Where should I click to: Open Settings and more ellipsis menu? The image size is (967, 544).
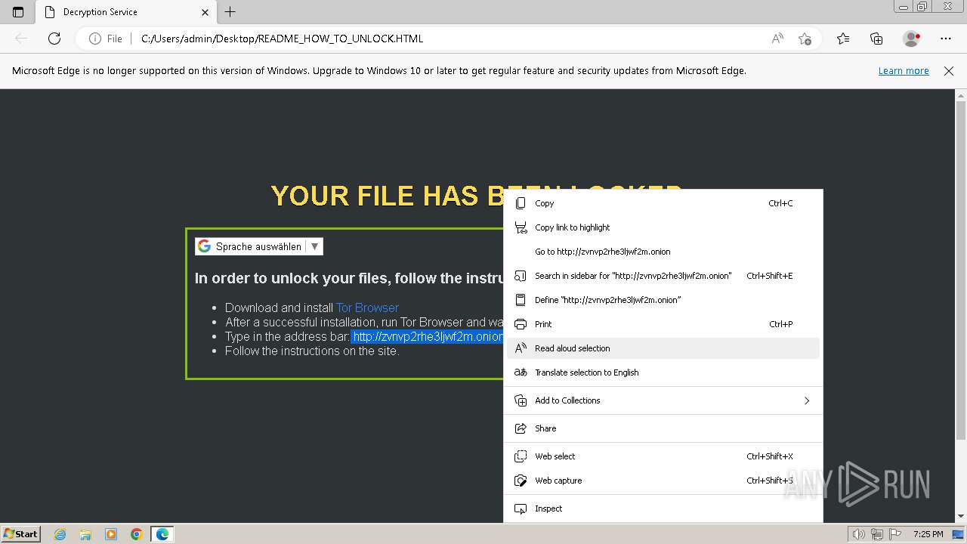coord(946,39)
